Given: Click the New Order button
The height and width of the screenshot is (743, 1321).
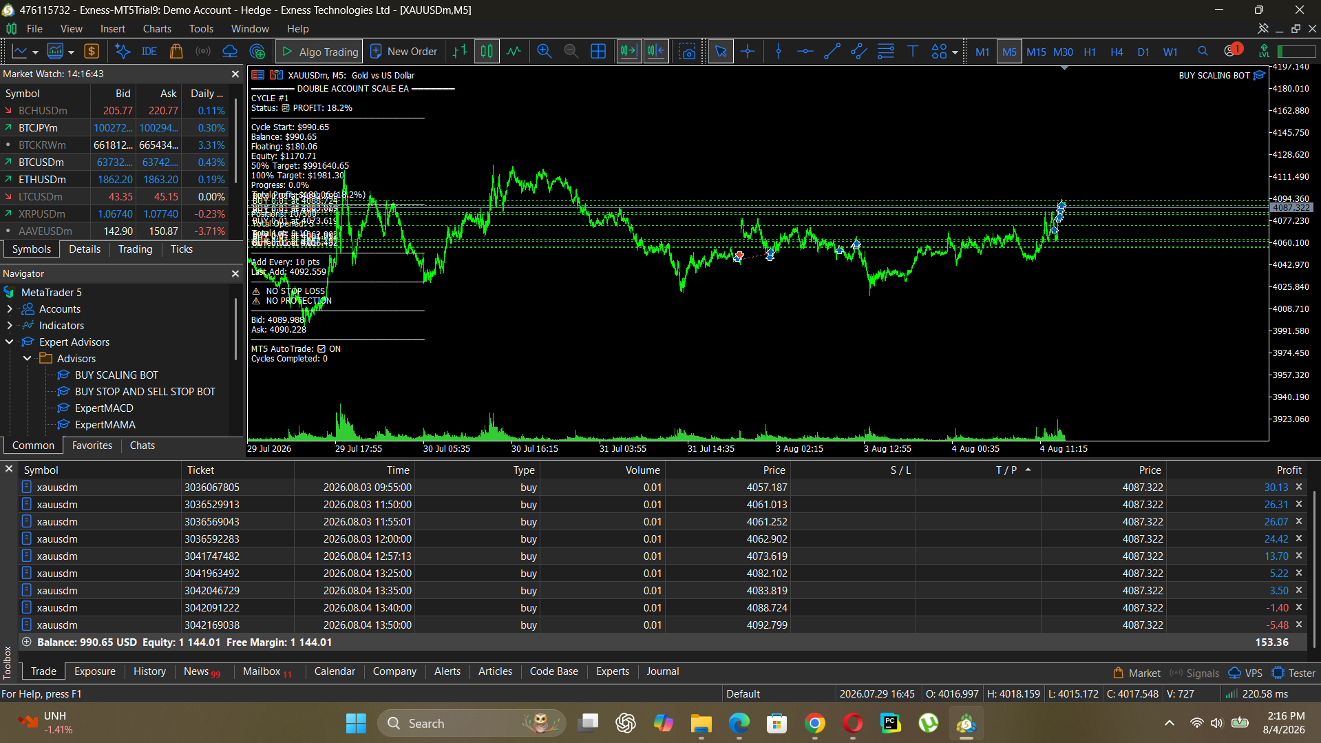Looking at the screenshot, I should pos(404,51).
